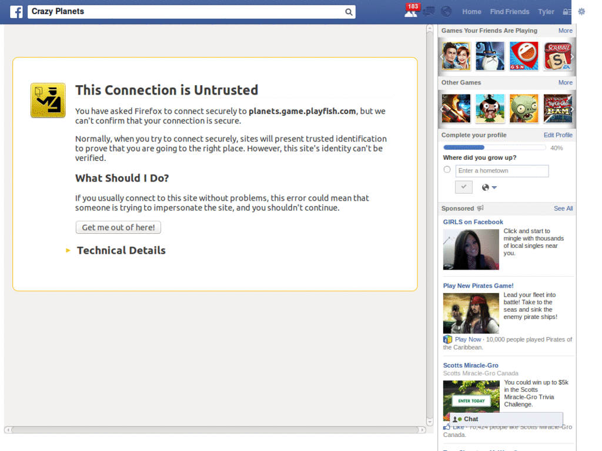The image size is (602, 451).
Task: Open the messages icon in top bar
Action: click(429, 12)
